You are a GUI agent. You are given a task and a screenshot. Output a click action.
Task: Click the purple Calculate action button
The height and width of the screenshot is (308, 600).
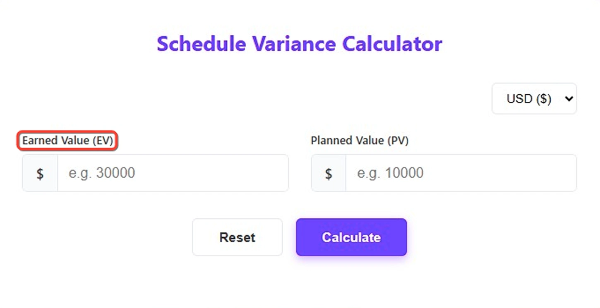coord(351,237)
